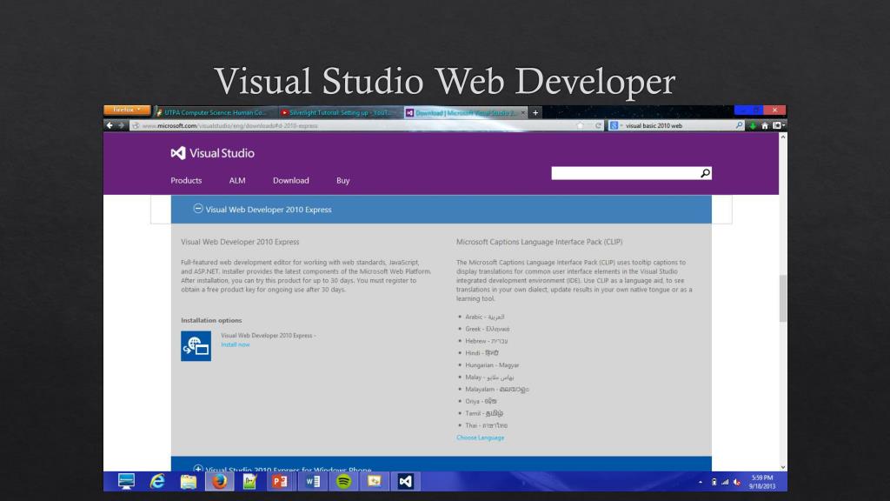Click the Firefox downloads arrow icon
This screenshot has width=890, height=501.
(753, 125)
